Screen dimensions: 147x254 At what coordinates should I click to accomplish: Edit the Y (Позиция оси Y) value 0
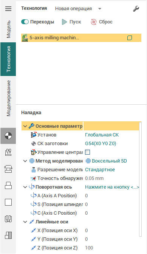click(x=86, y=239)
